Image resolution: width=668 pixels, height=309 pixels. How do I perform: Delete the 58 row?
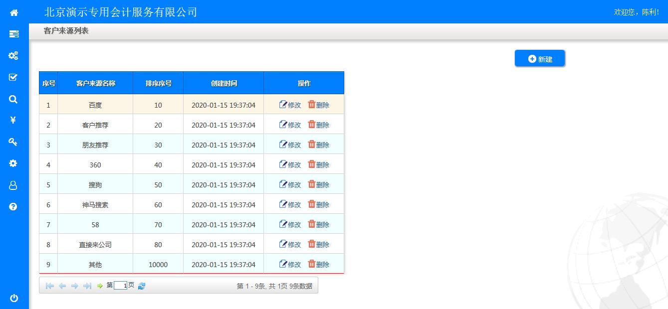(318, 224)
